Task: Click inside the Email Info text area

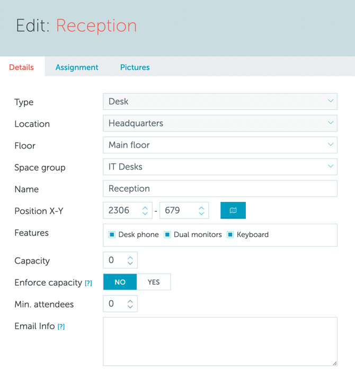Action: [x=220, y=341]
